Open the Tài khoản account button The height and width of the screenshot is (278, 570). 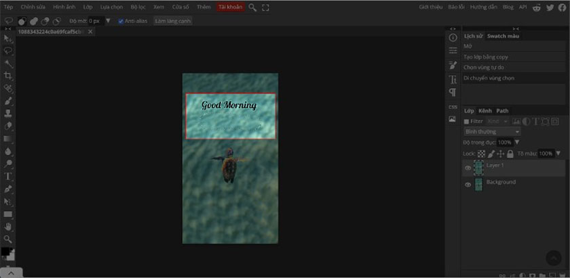click(x=231, y=7)
